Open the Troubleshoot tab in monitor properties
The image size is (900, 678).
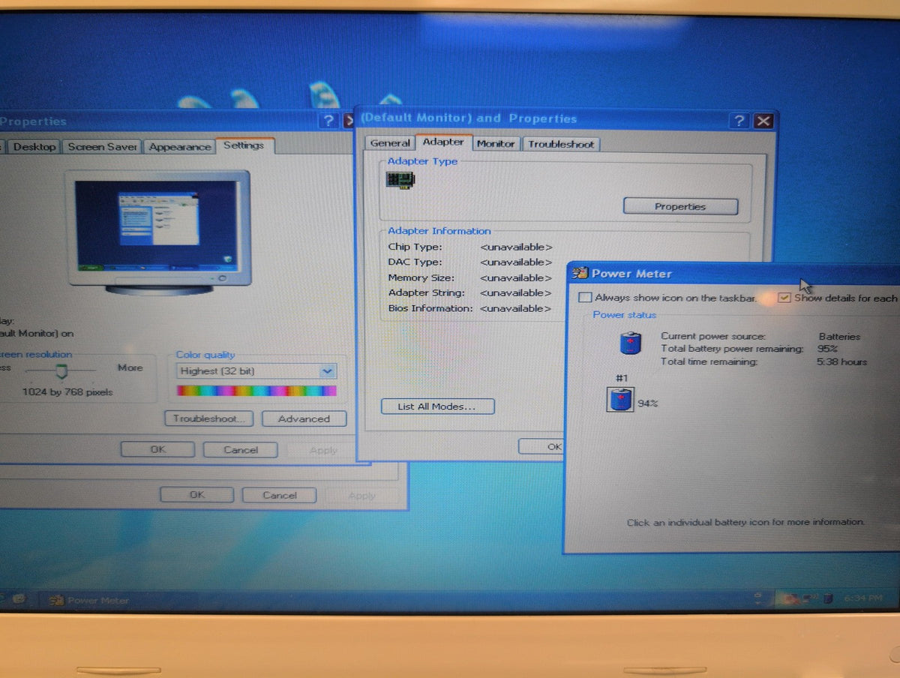(x=561, y=144)
